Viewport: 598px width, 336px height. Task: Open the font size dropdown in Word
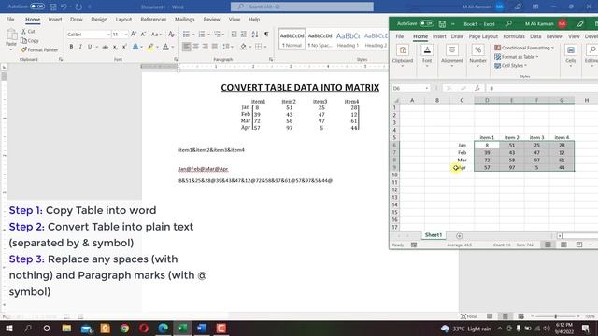[126, 35]
